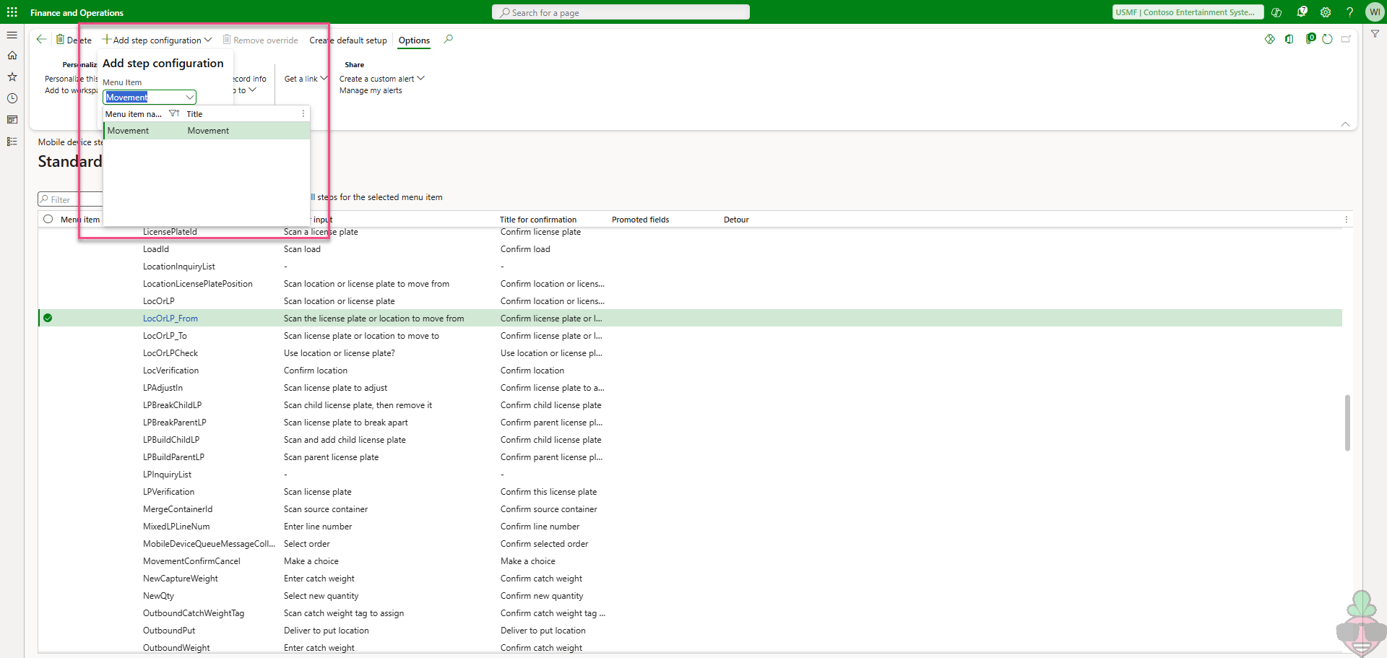
Task: Open Workspaces icon in left sidebar
Action: (12, 120)
